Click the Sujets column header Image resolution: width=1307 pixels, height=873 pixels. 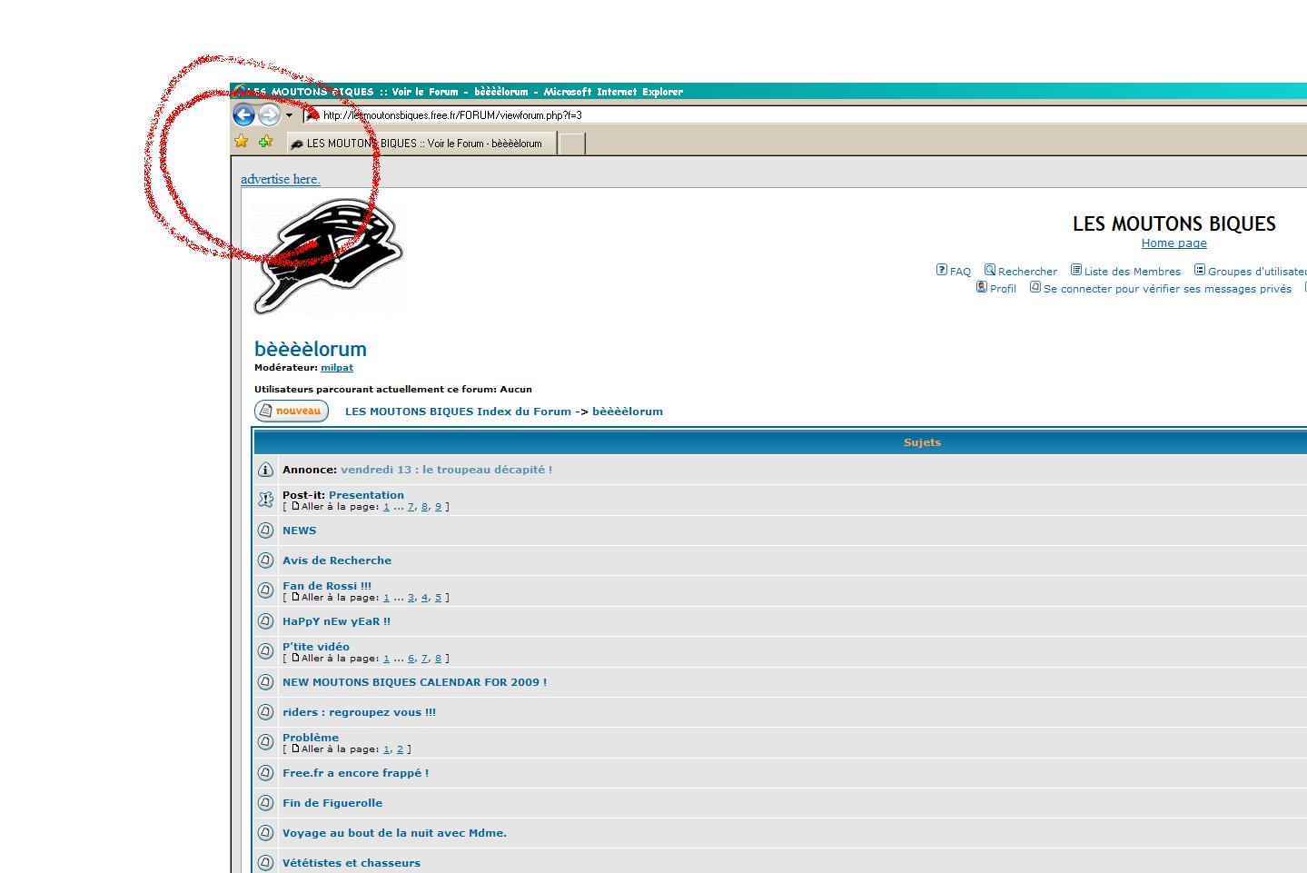click(922, 442)
